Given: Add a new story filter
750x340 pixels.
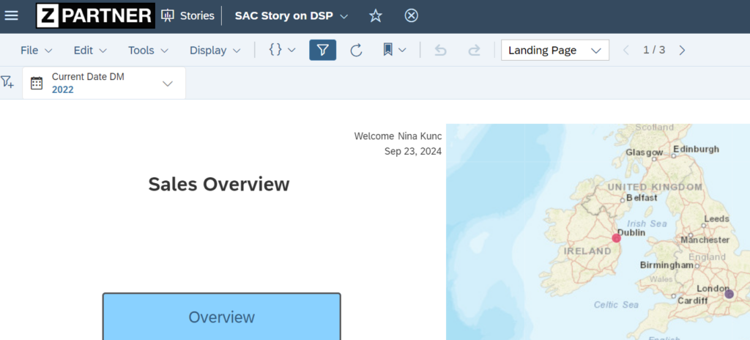Looking at the screenshot, I should (7, 83).
